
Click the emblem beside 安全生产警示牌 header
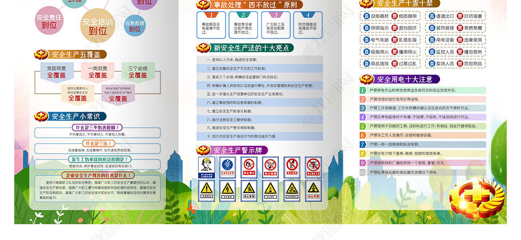point(204,150)
